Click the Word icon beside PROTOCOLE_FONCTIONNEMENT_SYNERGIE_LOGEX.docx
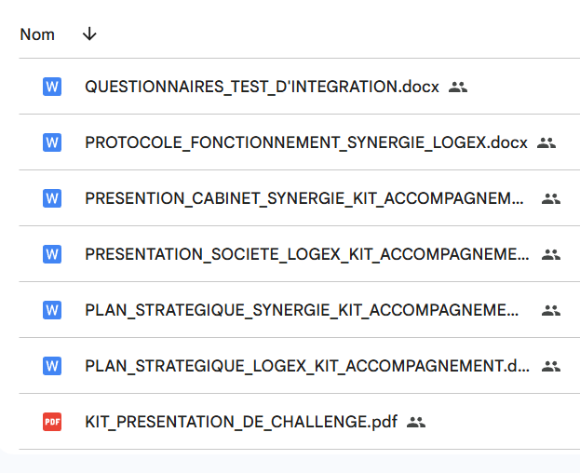Screen dimensions: 580x473 52,142
